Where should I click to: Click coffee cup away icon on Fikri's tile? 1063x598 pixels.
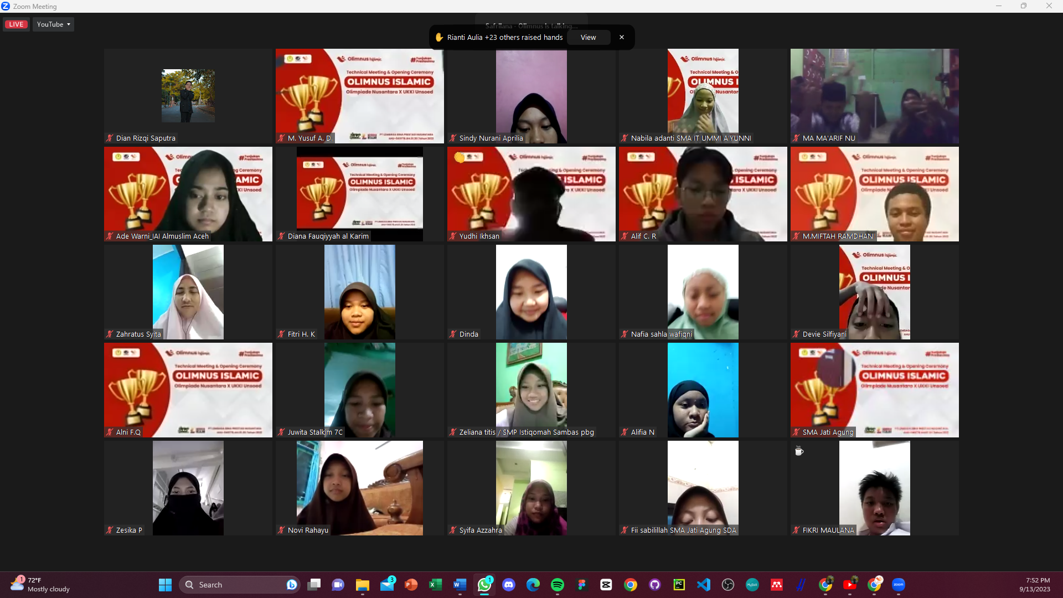click(x=799, y=451)
